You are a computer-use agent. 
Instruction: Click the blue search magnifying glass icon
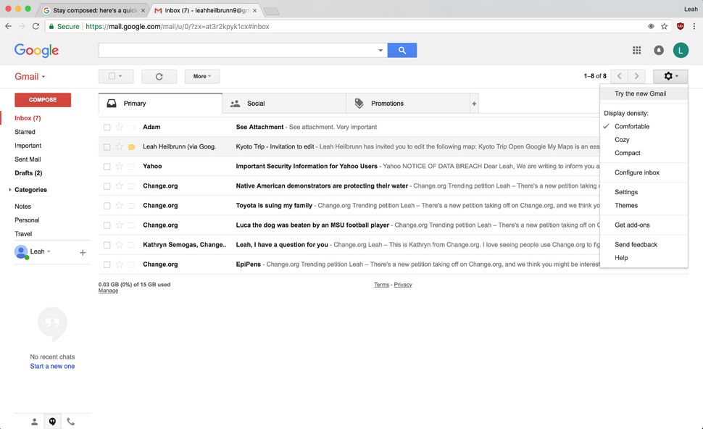pyautogui.click(x=402, y=50)
